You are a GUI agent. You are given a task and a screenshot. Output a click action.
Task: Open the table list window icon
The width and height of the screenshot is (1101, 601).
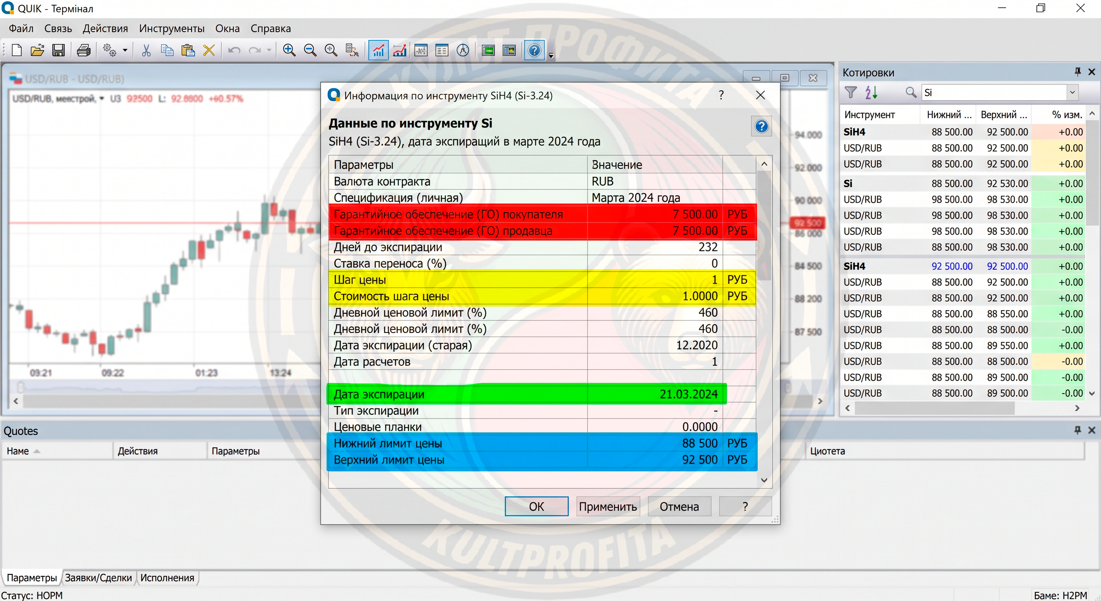point(441,50)
